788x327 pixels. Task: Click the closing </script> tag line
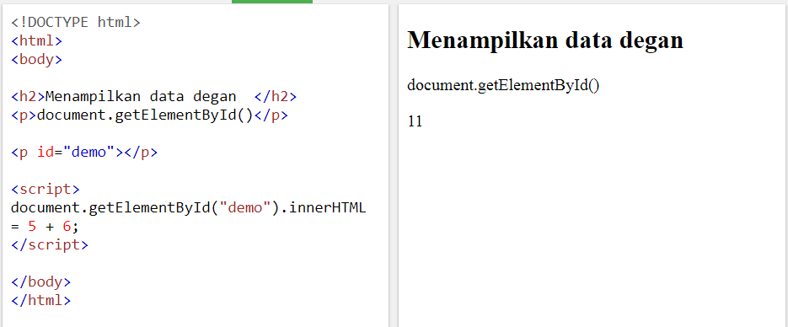click(49, 245)
